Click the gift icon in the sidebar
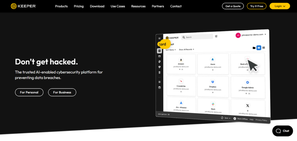Image resolution: width=297 pixels, height=141 pixels. click(159, 87)
